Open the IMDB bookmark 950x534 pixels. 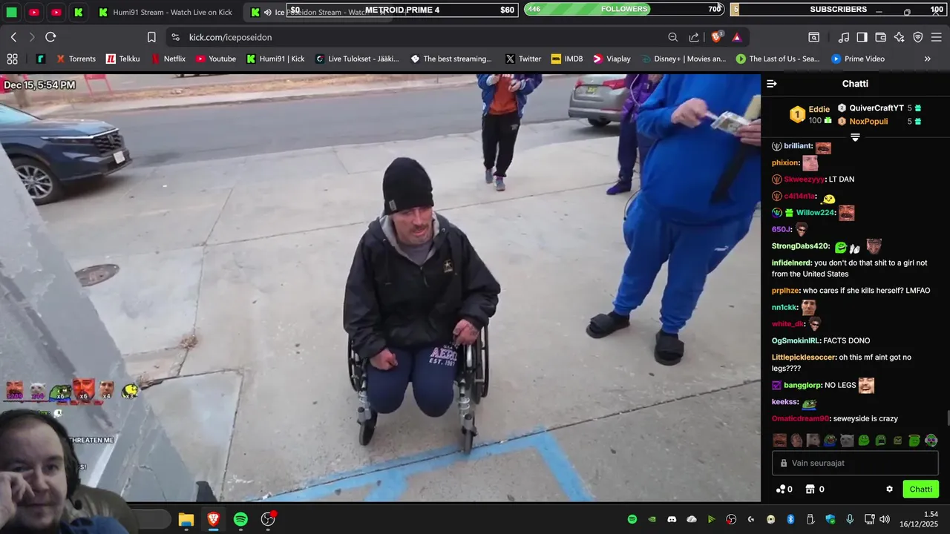tap(567, 59)
